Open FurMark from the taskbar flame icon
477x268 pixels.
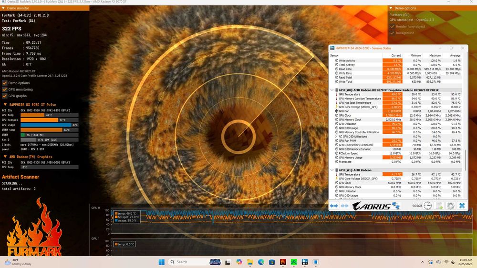(x=283, y=262)
